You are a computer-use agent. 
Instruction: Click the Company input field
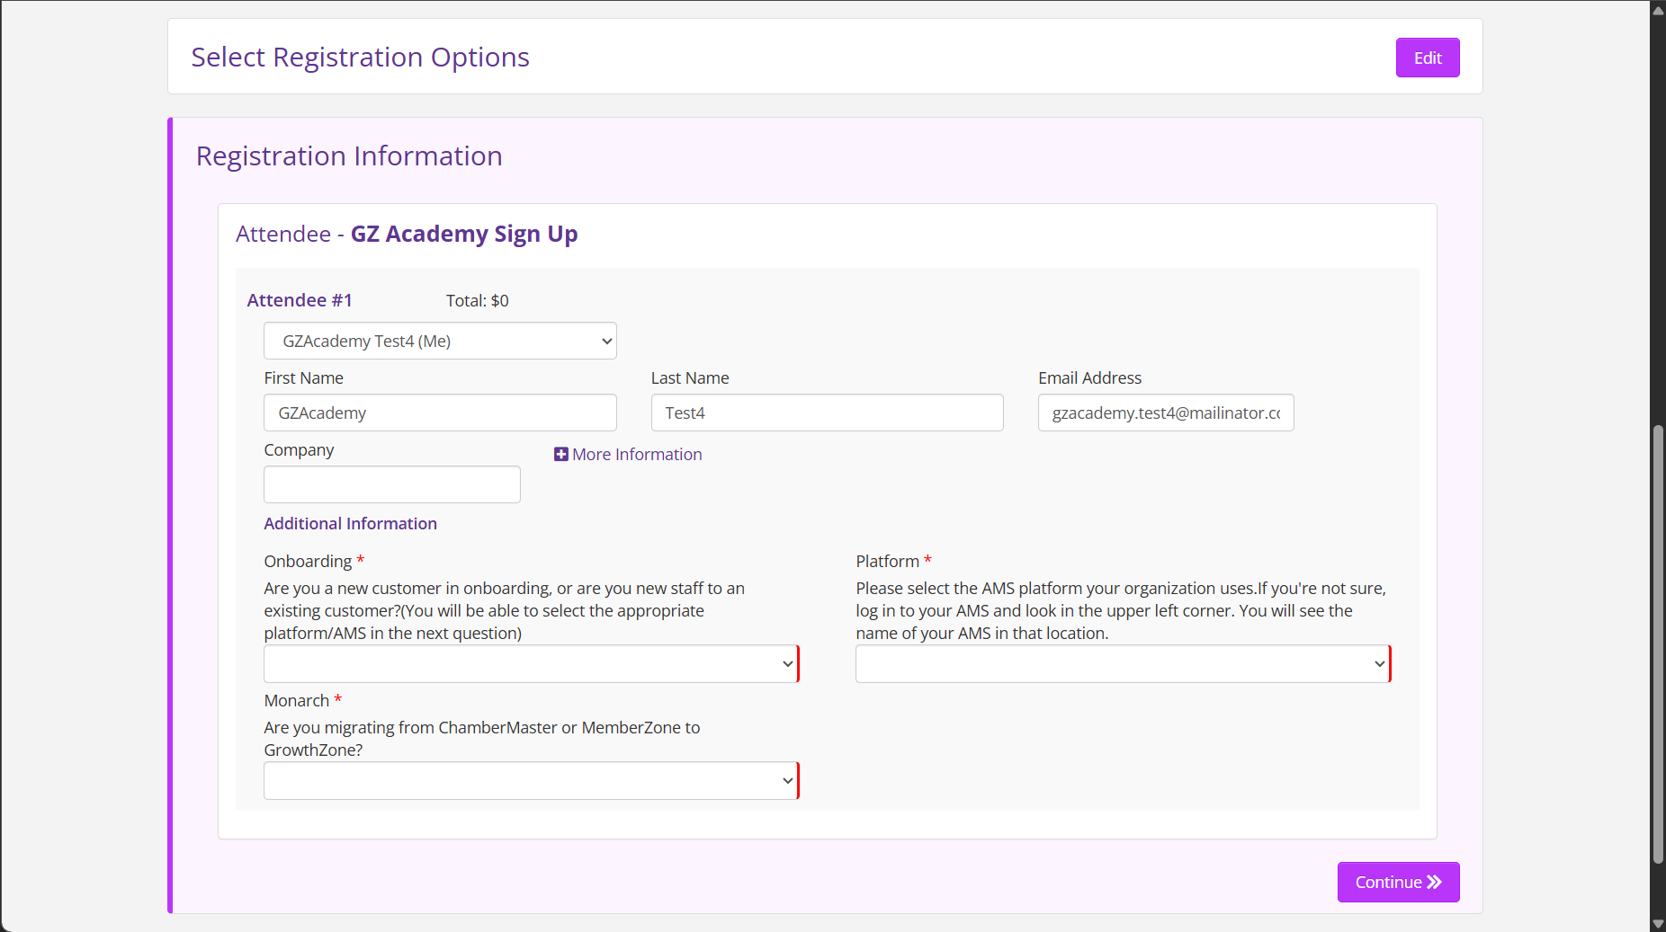click(x=392, y=484)
